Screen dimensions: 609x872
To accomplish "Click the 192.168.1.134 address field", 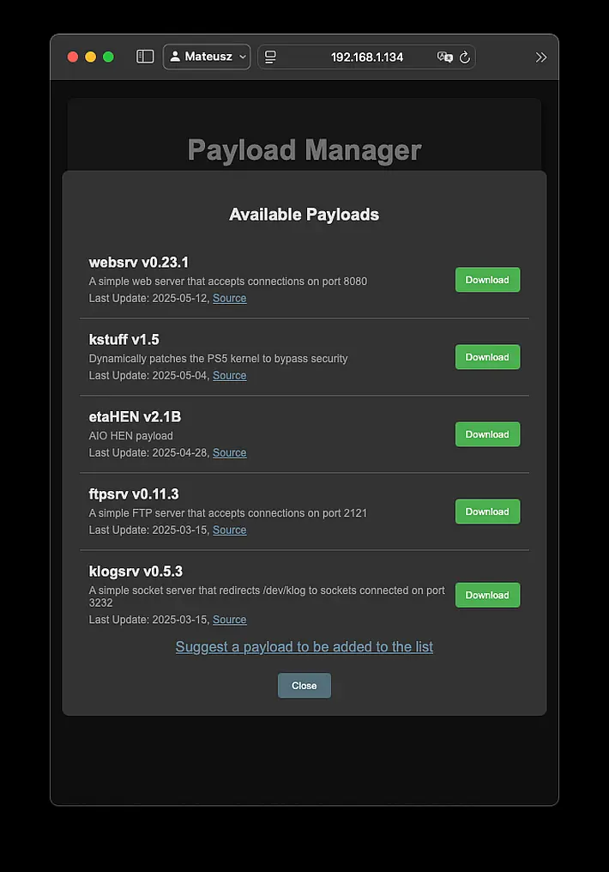I will point(367,57).
